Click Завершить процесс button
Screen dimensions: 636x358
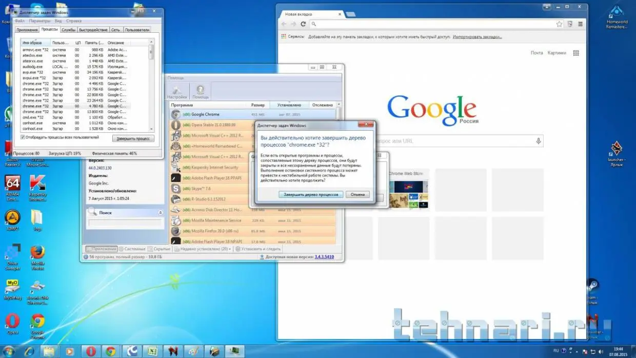coord(133,138)
